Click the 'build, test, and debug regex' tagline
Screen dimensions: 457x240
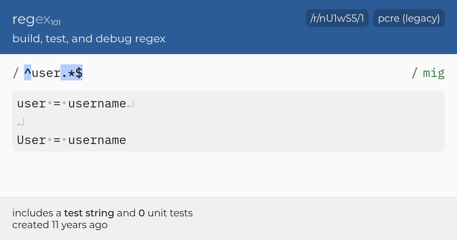[x=89, y=39]
